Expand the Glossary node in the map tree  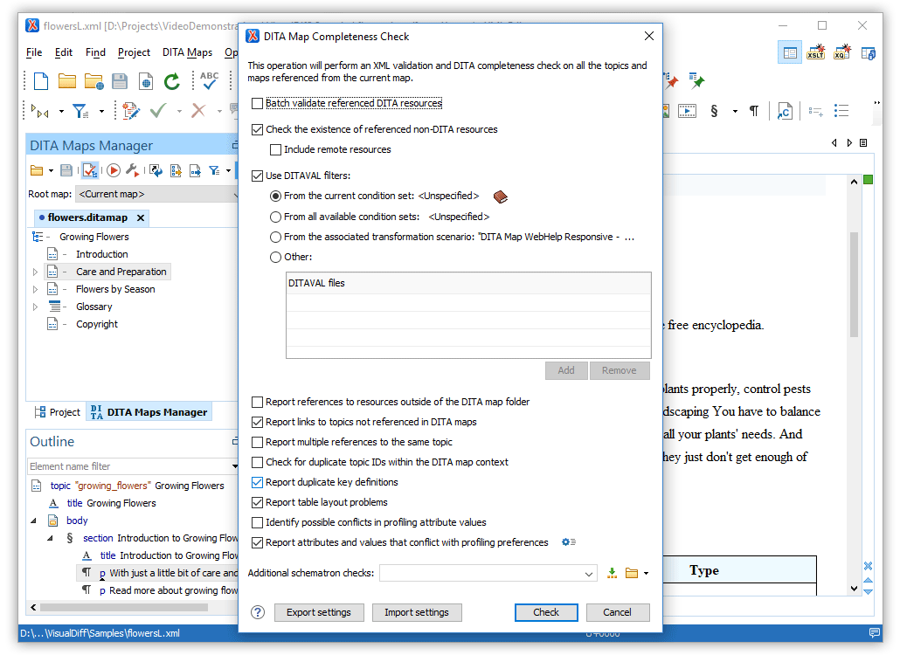point(35,307)
